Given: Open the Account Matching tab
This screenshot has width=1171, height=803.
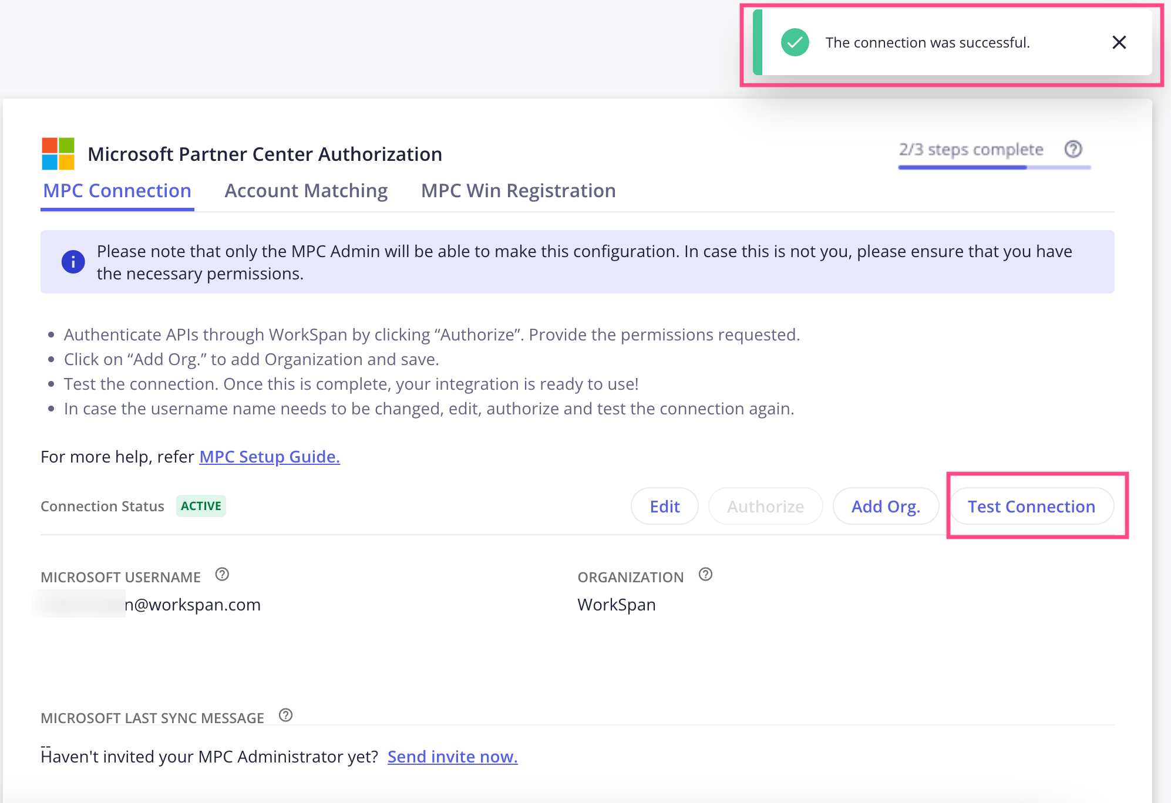Looking at the screenshot, I should coord(306,191).
